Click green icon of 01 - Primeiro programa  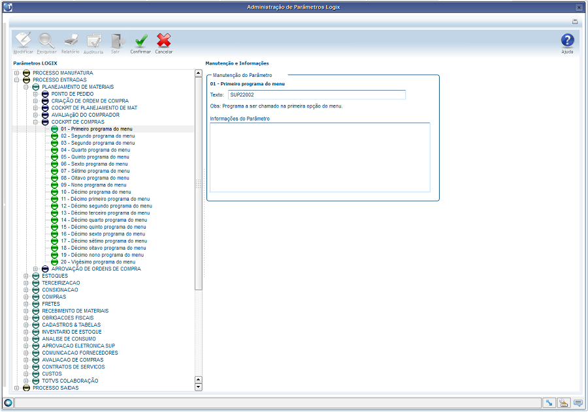pos(54,128)
